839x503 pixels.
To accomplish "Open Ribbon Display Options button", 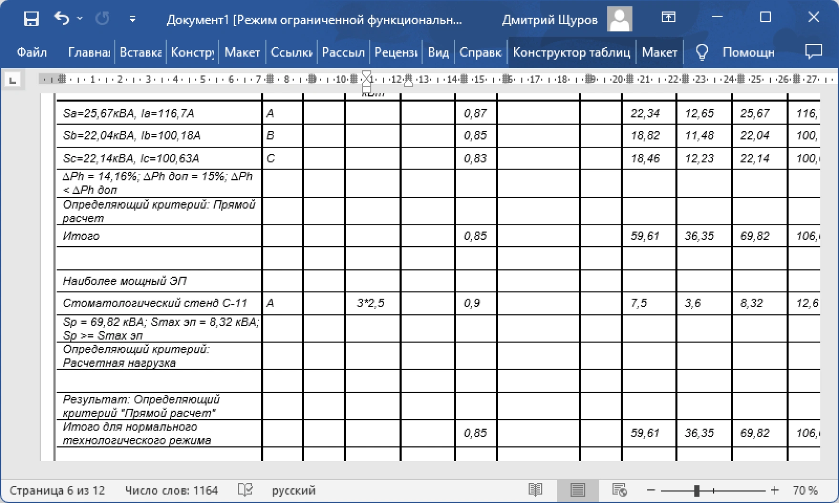I will pyautogui.click(x=668, y=18).
